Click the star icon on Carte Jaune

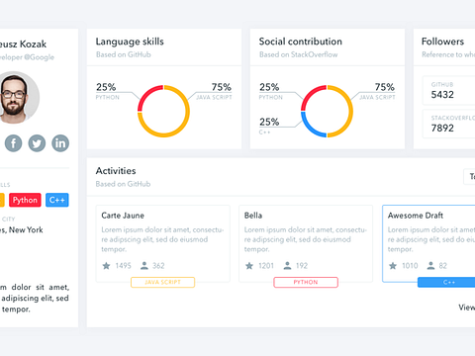(x=106, y=266)
